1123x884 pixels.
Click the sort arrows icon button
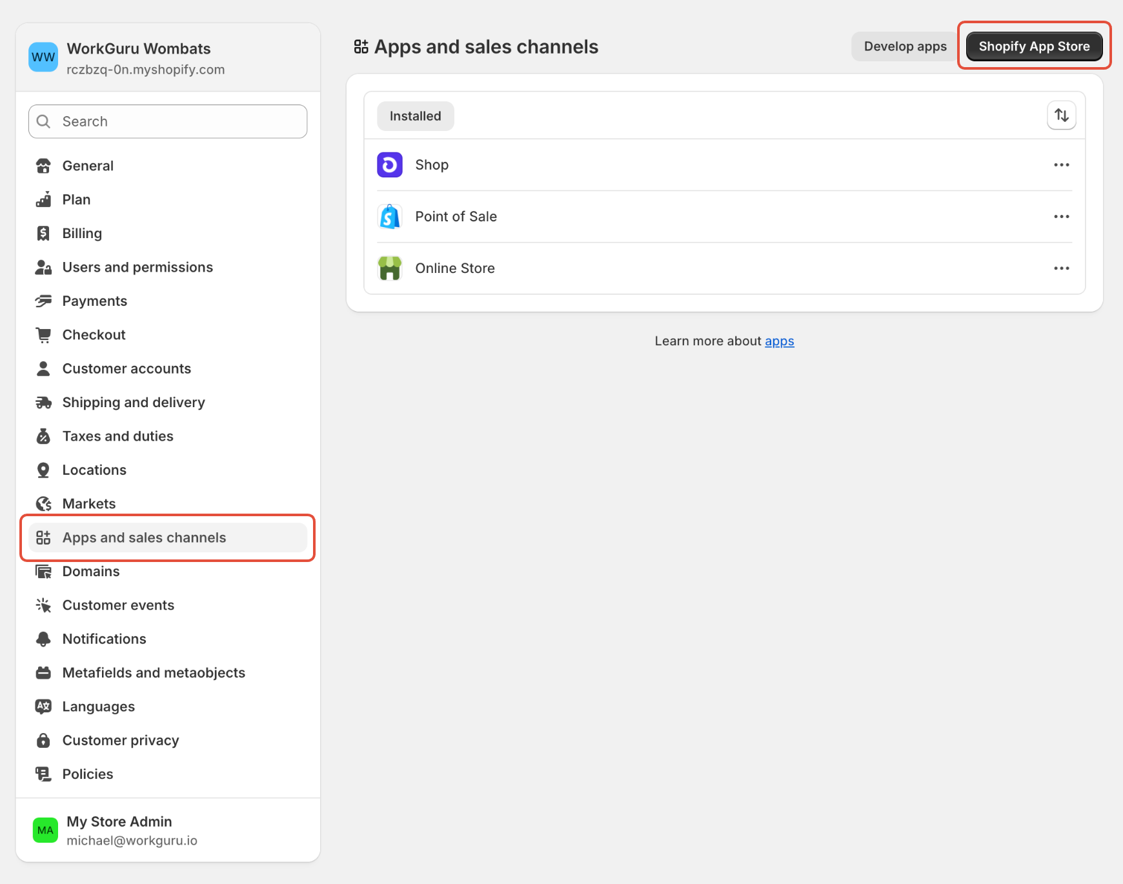[x=1062, y=116]
